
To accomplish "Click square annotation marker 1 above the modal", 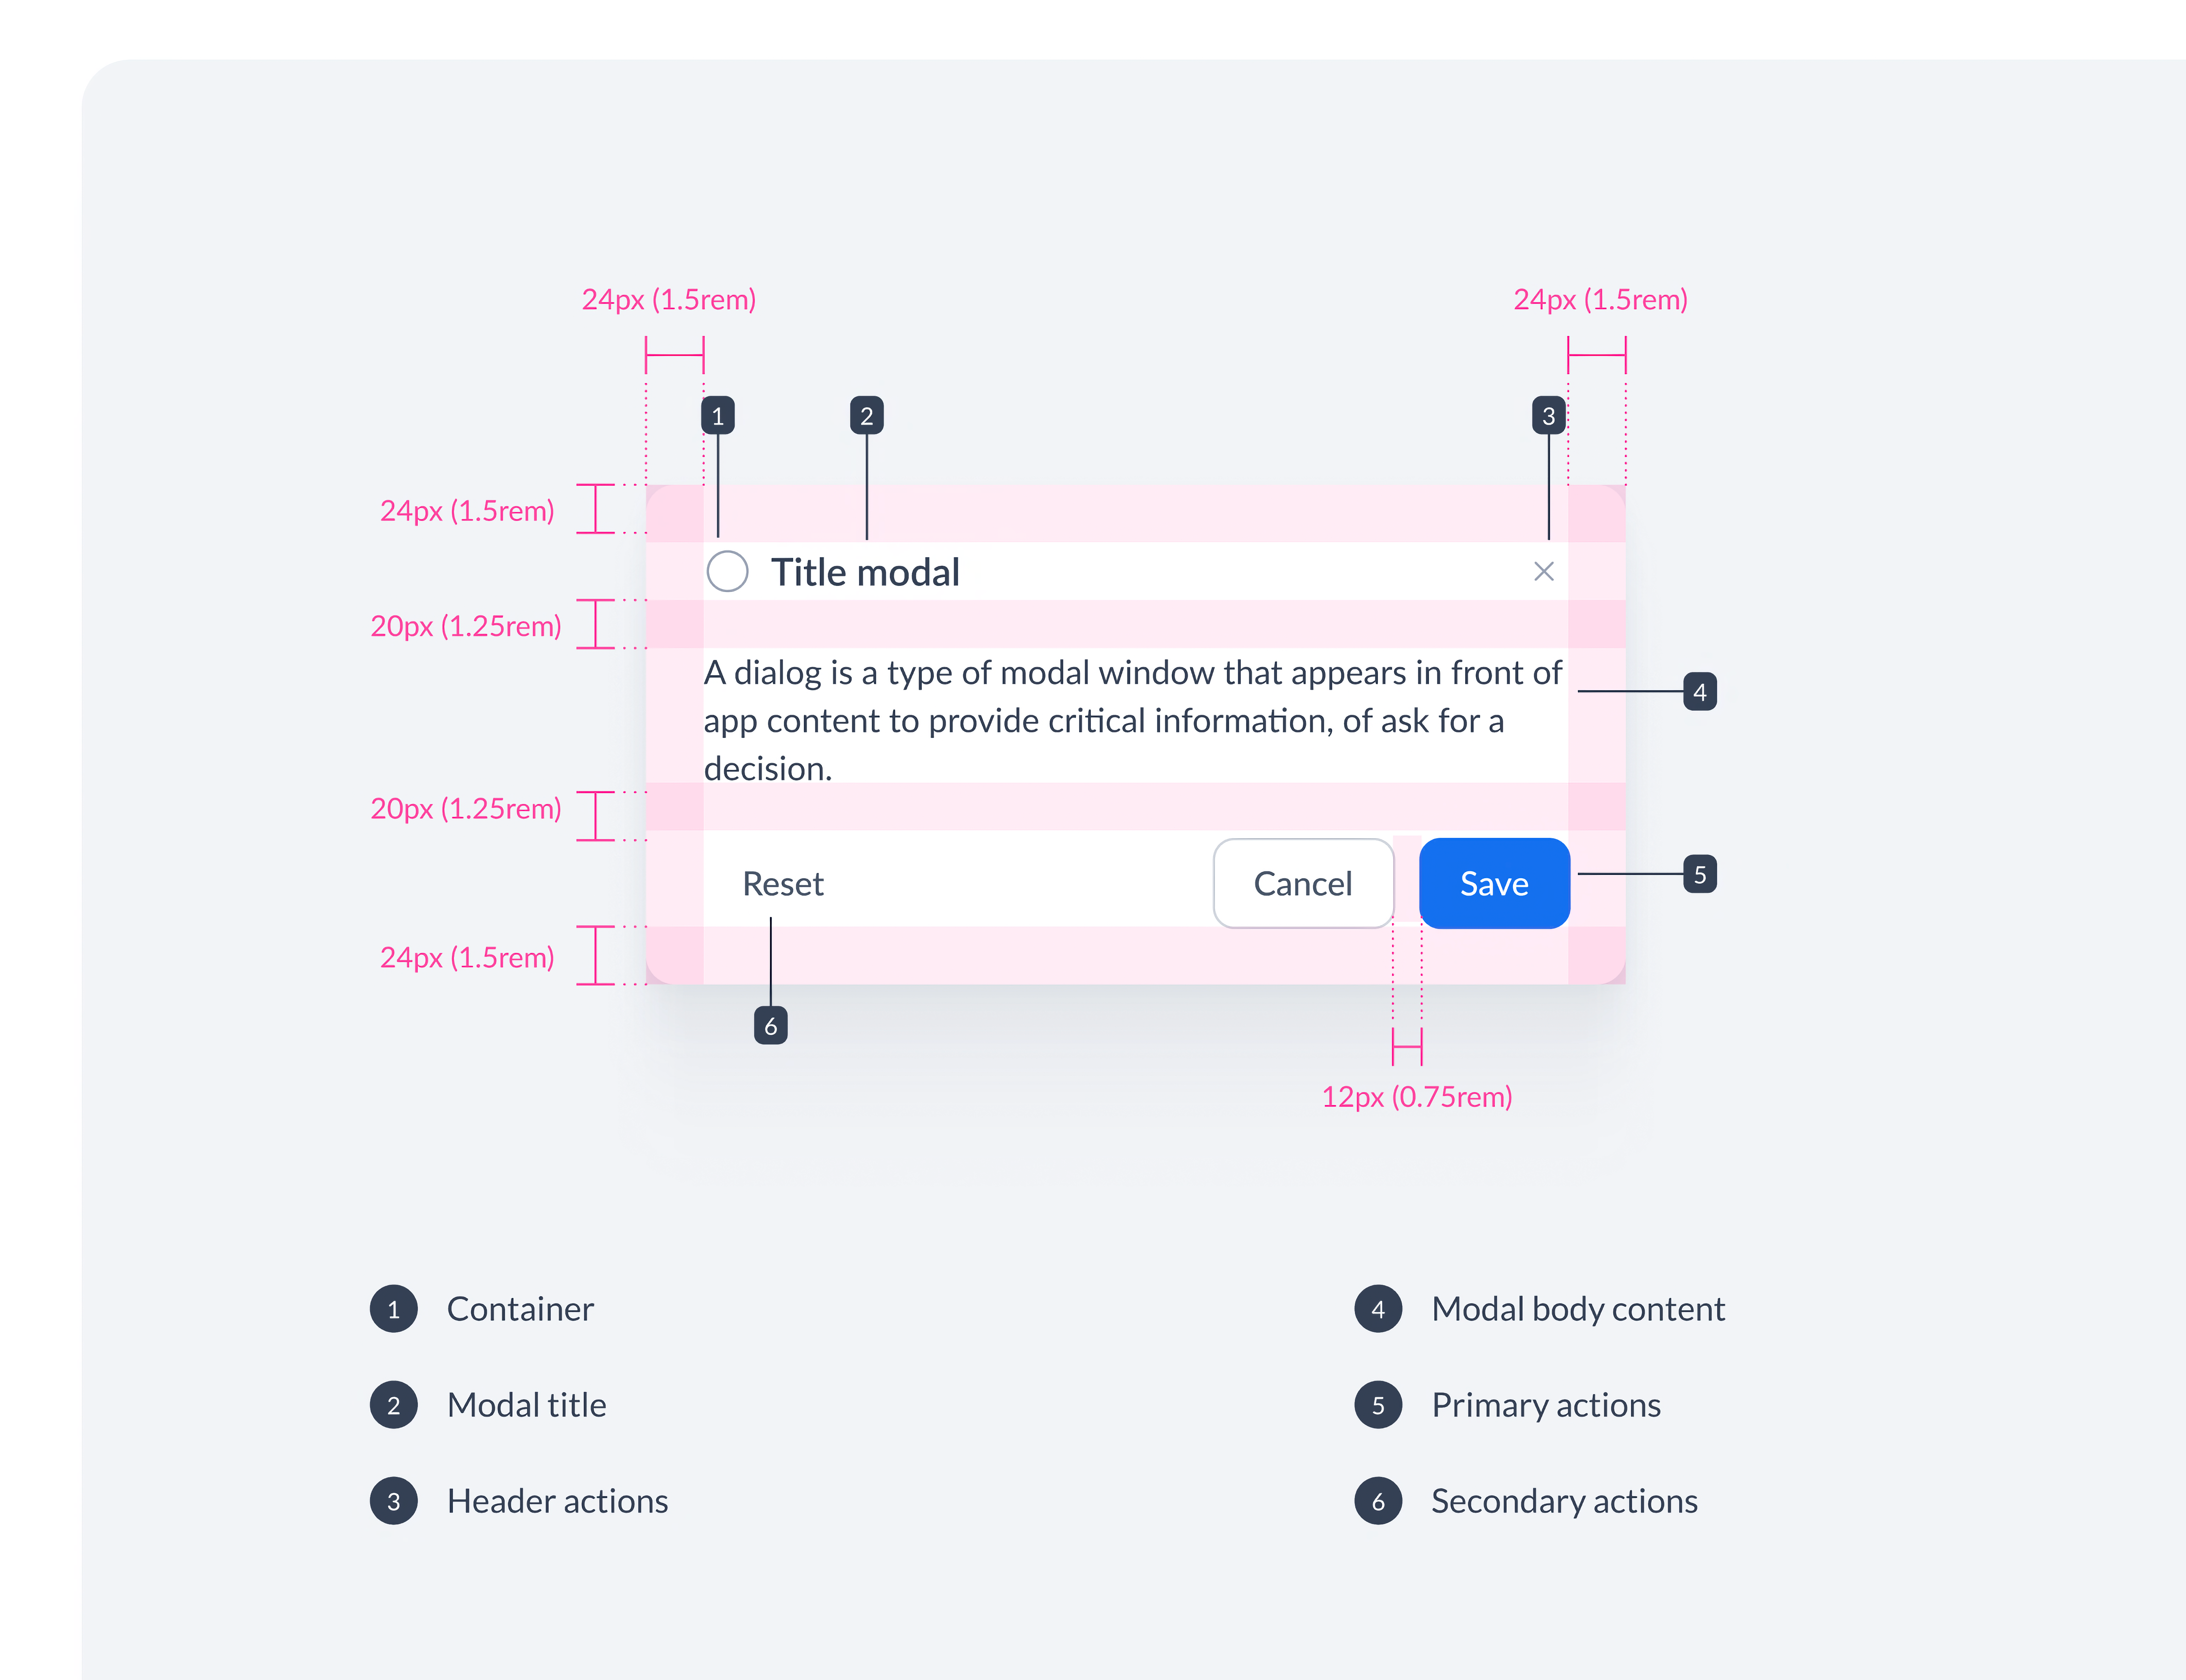I will 718,415.
